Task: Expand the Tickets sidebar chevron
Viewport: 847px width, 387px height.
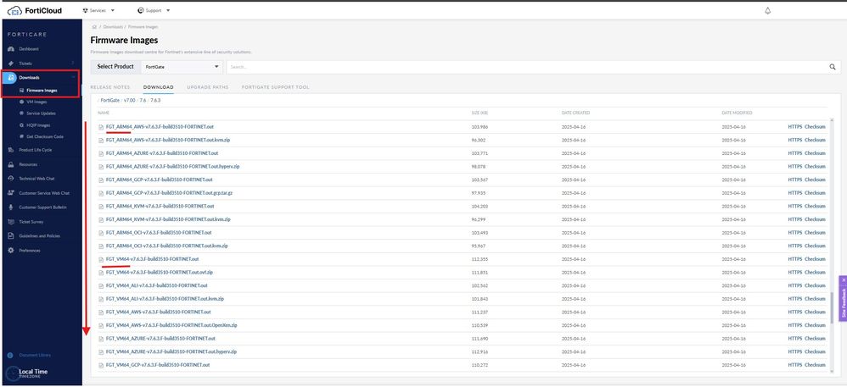Action: [x=74, y=64]
